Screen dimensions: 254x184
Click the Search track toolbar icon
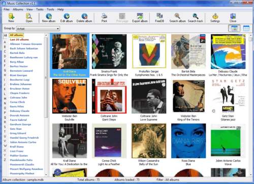[x=196, y=18]
